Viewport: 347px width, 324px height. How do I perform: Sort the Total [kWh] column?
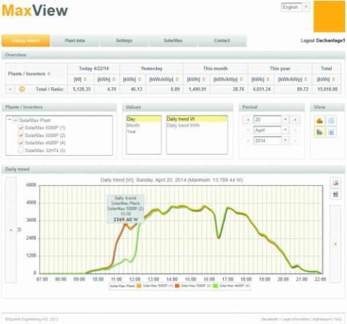coord(334,79)
